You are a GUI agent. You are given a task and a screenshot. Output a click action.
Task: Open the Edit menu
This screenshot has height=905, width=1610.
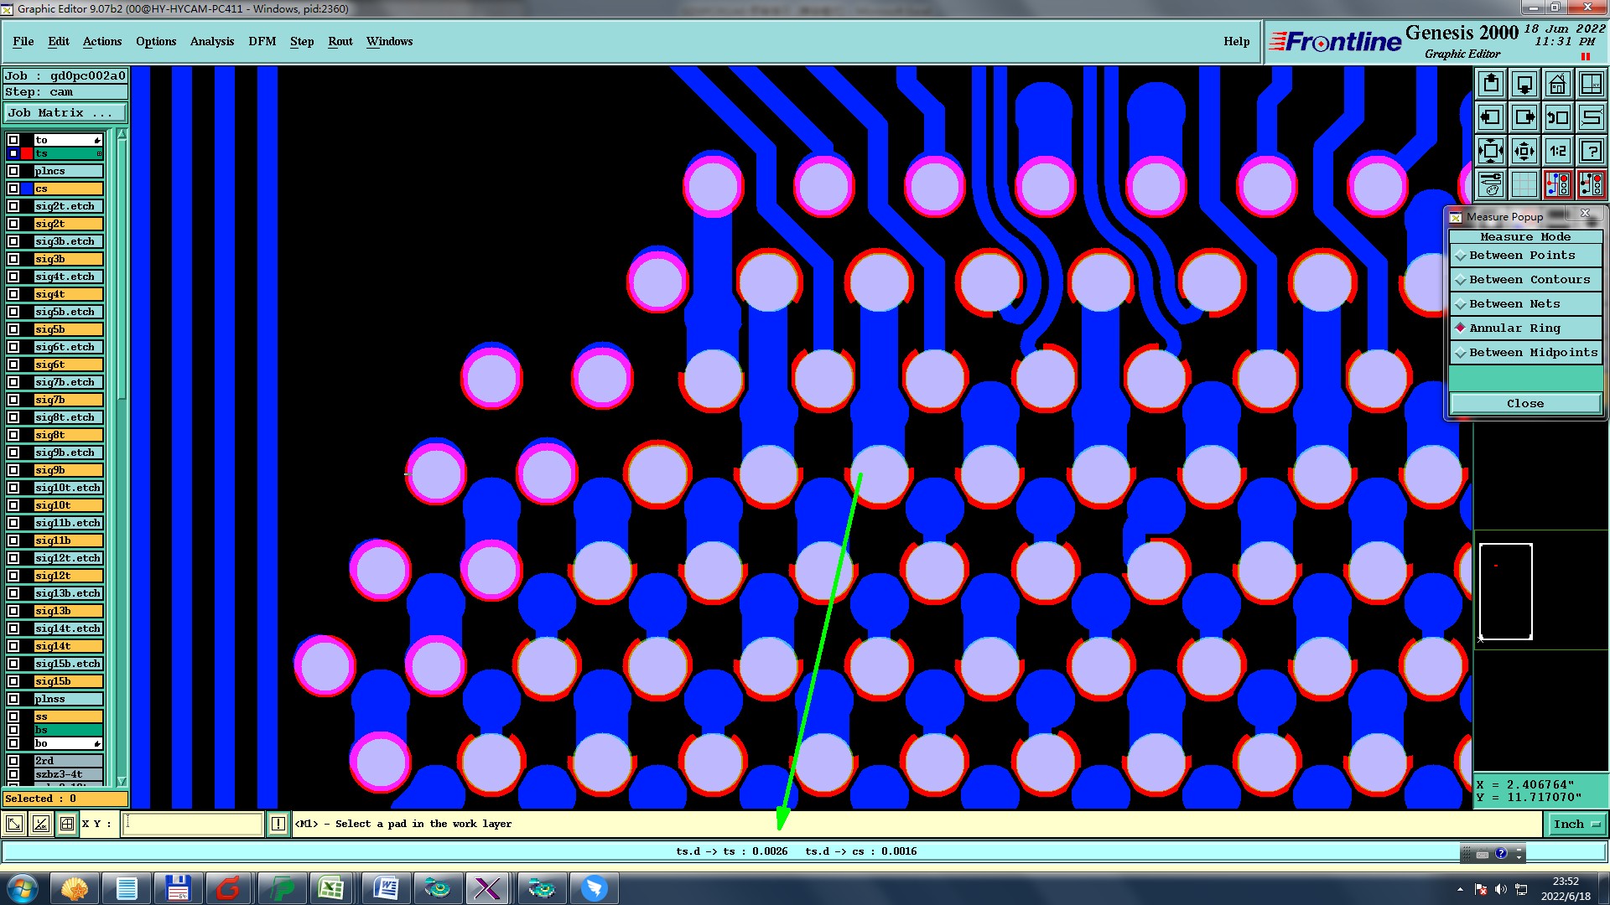59,41
